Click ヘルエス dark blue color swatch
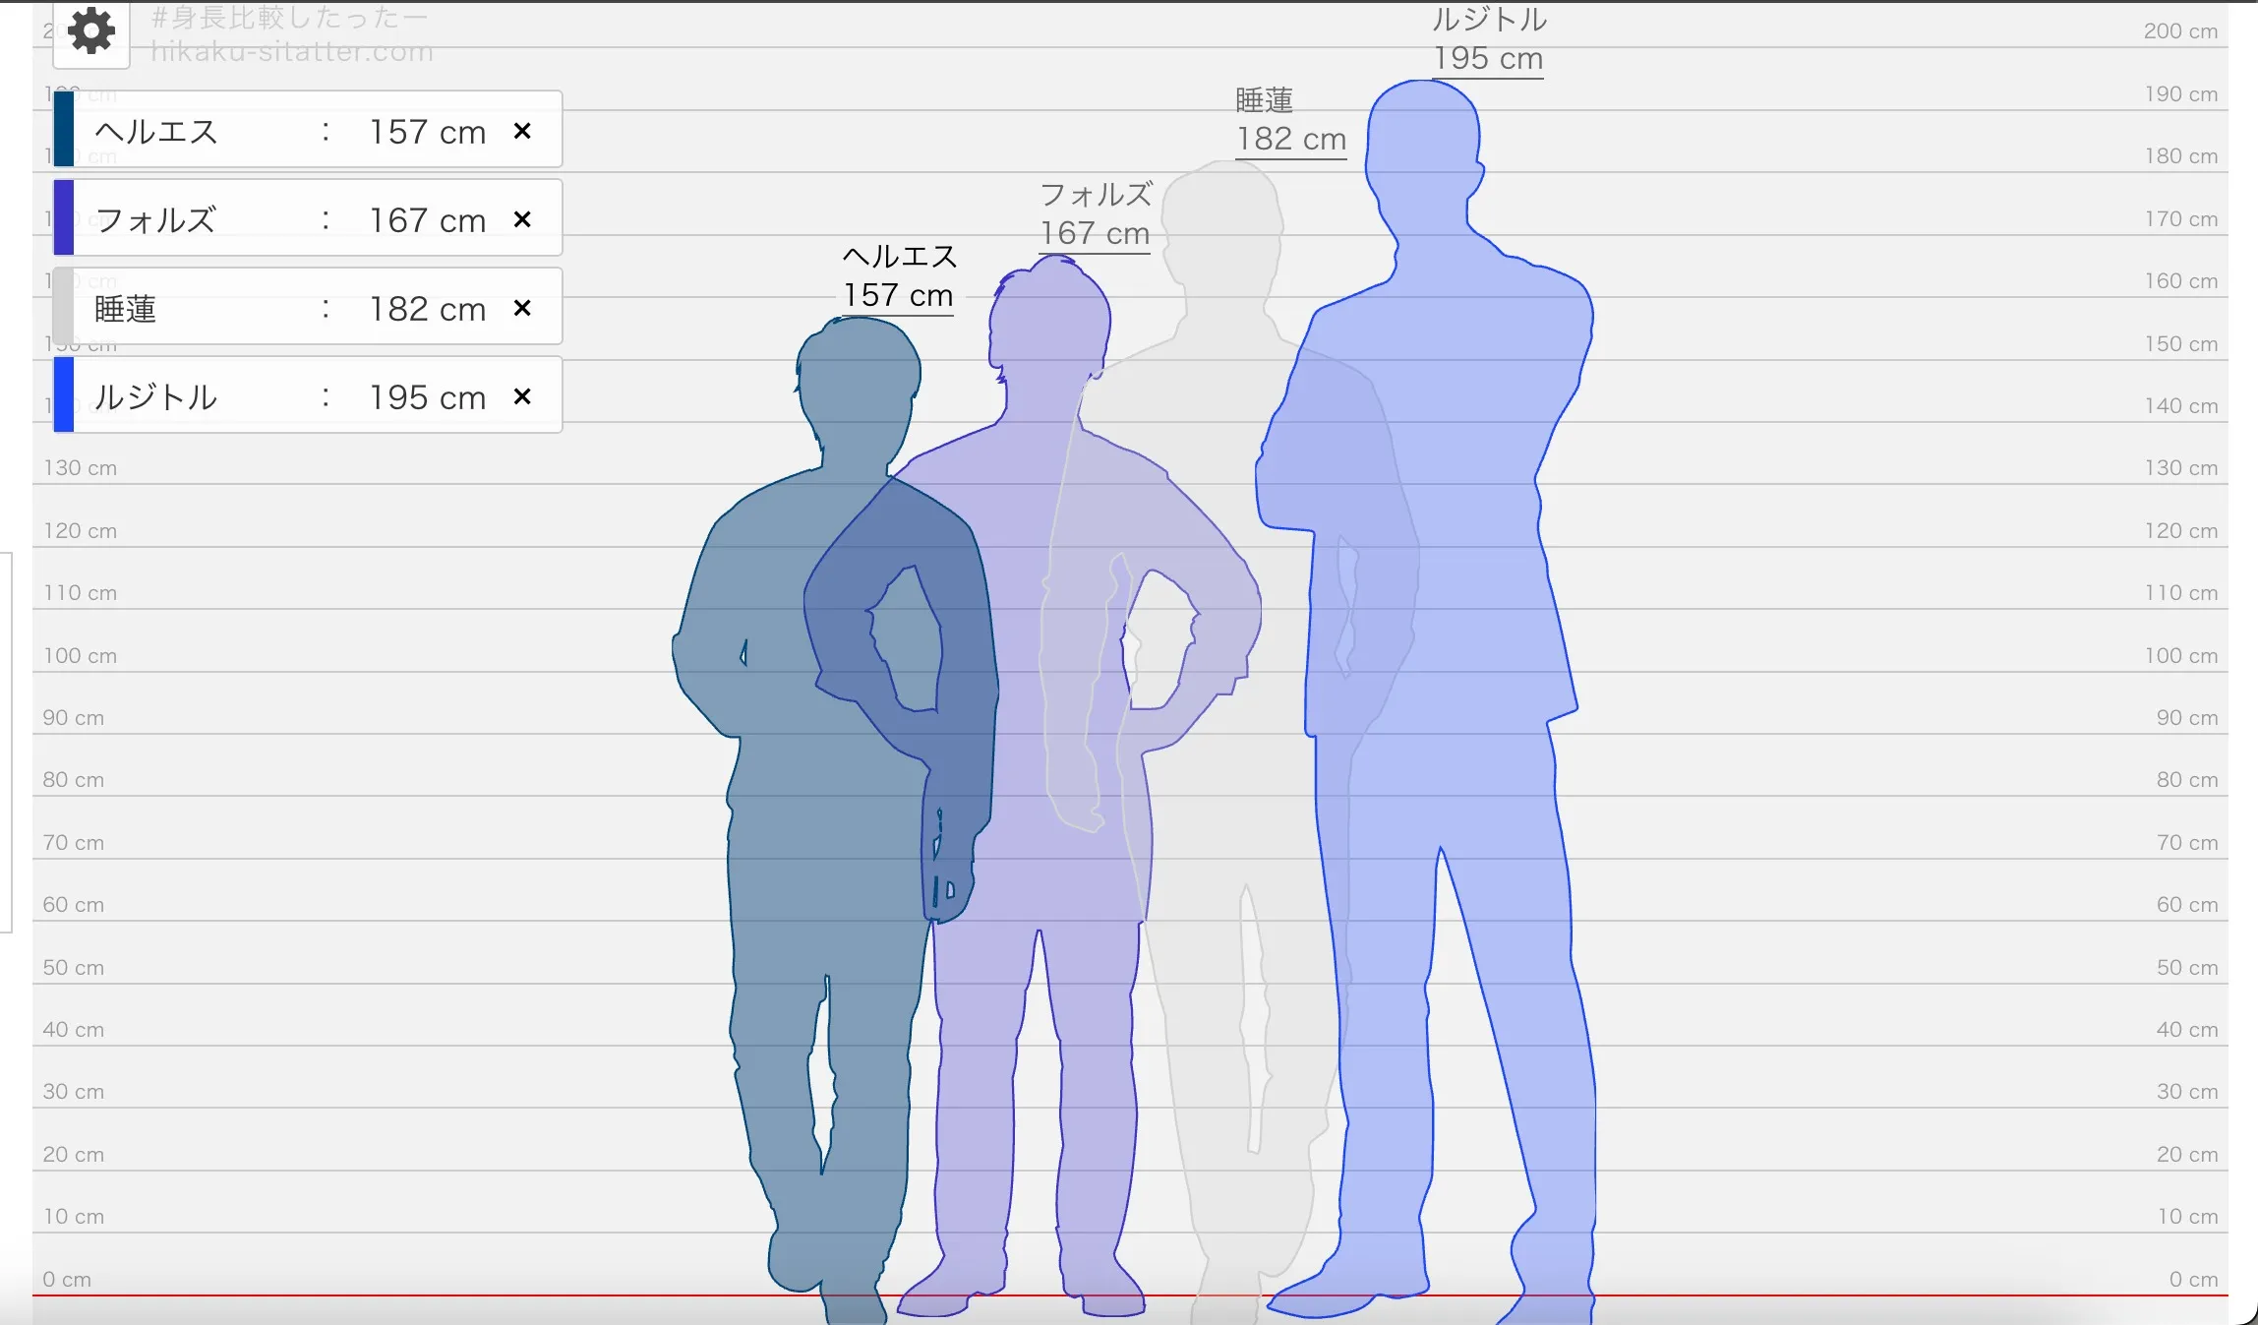The height and width of the screenshot is (1325, 2258). 64,129
